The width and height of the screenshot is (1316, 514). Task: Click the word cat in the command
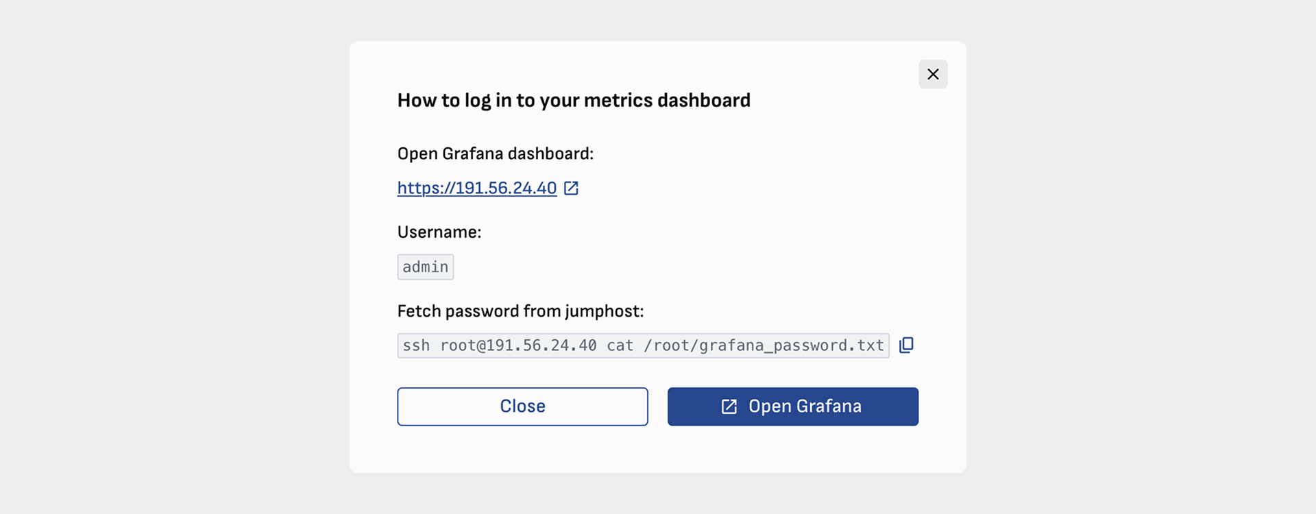pos(620,345)
